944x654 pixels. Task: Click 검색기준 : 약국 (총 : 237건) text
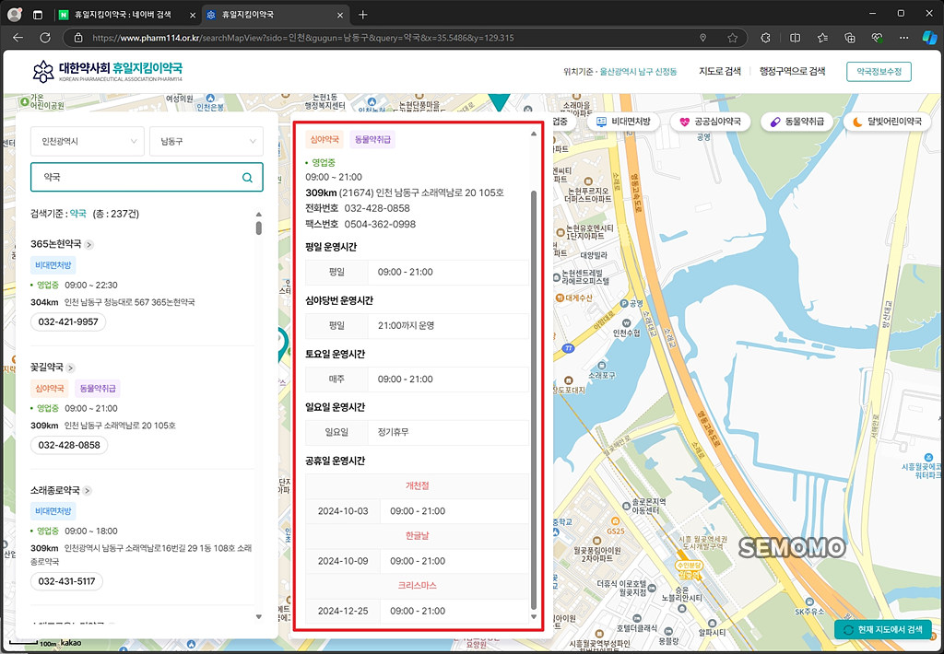click(85, 214)
